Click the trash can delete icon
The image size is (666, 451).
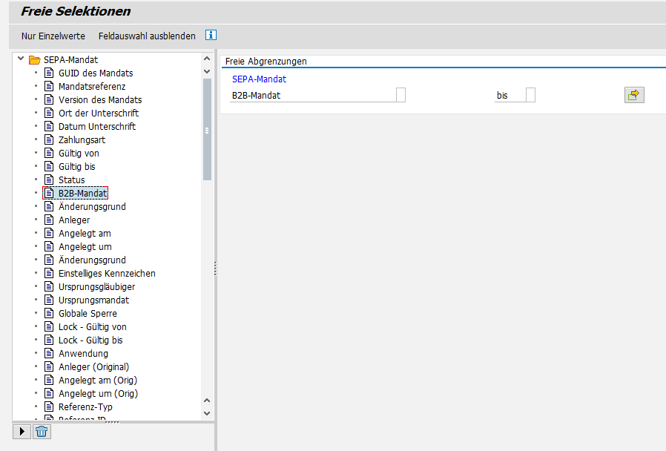point(42,432)
